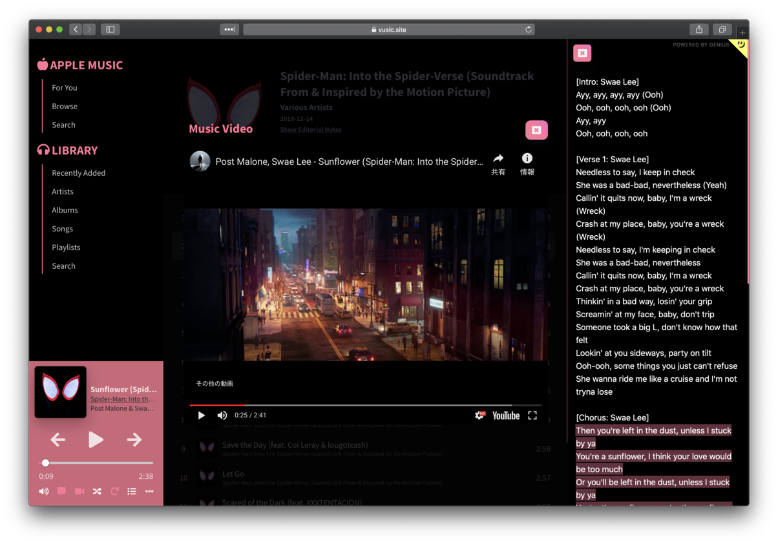Viewport: 778px width, 544px height.
Task: Click Show Editorial Notes link
Action: click(x=311, y=130)
